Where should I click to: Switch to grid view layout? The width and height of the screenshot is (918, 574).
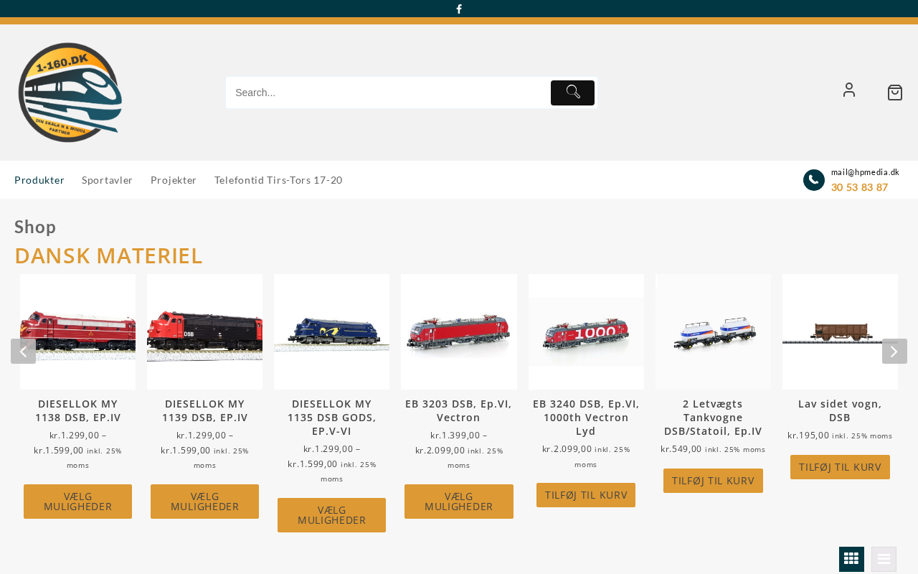(x=851, y=559)
